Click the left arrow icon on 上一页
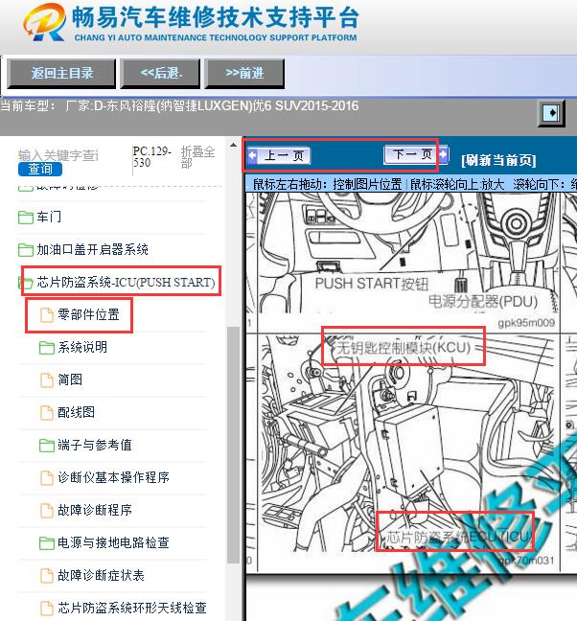The height and width of the screenshot is (621, 577). pos(252,155)
